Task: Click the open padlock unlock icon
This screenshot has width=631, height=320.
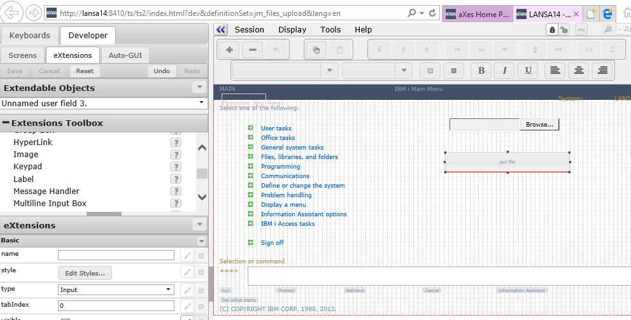Action: click(x=564, y=30)
